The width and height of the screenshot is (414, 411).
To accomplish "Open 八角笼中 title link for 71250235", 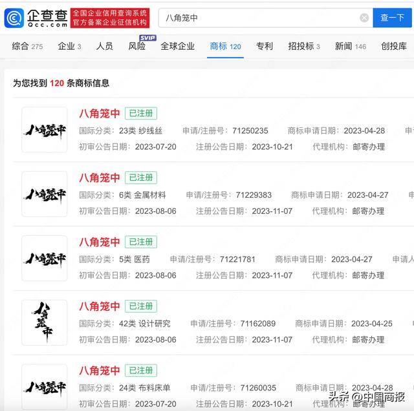I will 100,114.
